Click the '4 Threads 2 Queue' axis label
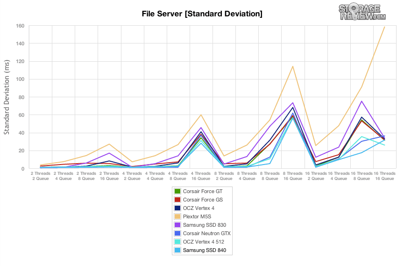397x266 pixels. [132, 176]
